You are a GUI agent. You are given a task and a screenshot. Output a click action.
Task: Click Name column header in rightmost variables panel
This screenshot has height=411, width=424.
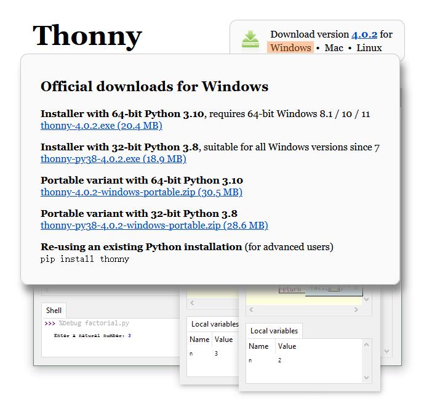click(258, 346)
